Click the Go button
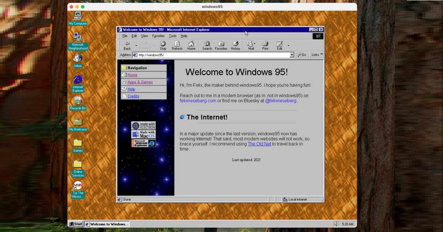The width and height of the screenshot is (443, 232). click(x=302, y=55)
